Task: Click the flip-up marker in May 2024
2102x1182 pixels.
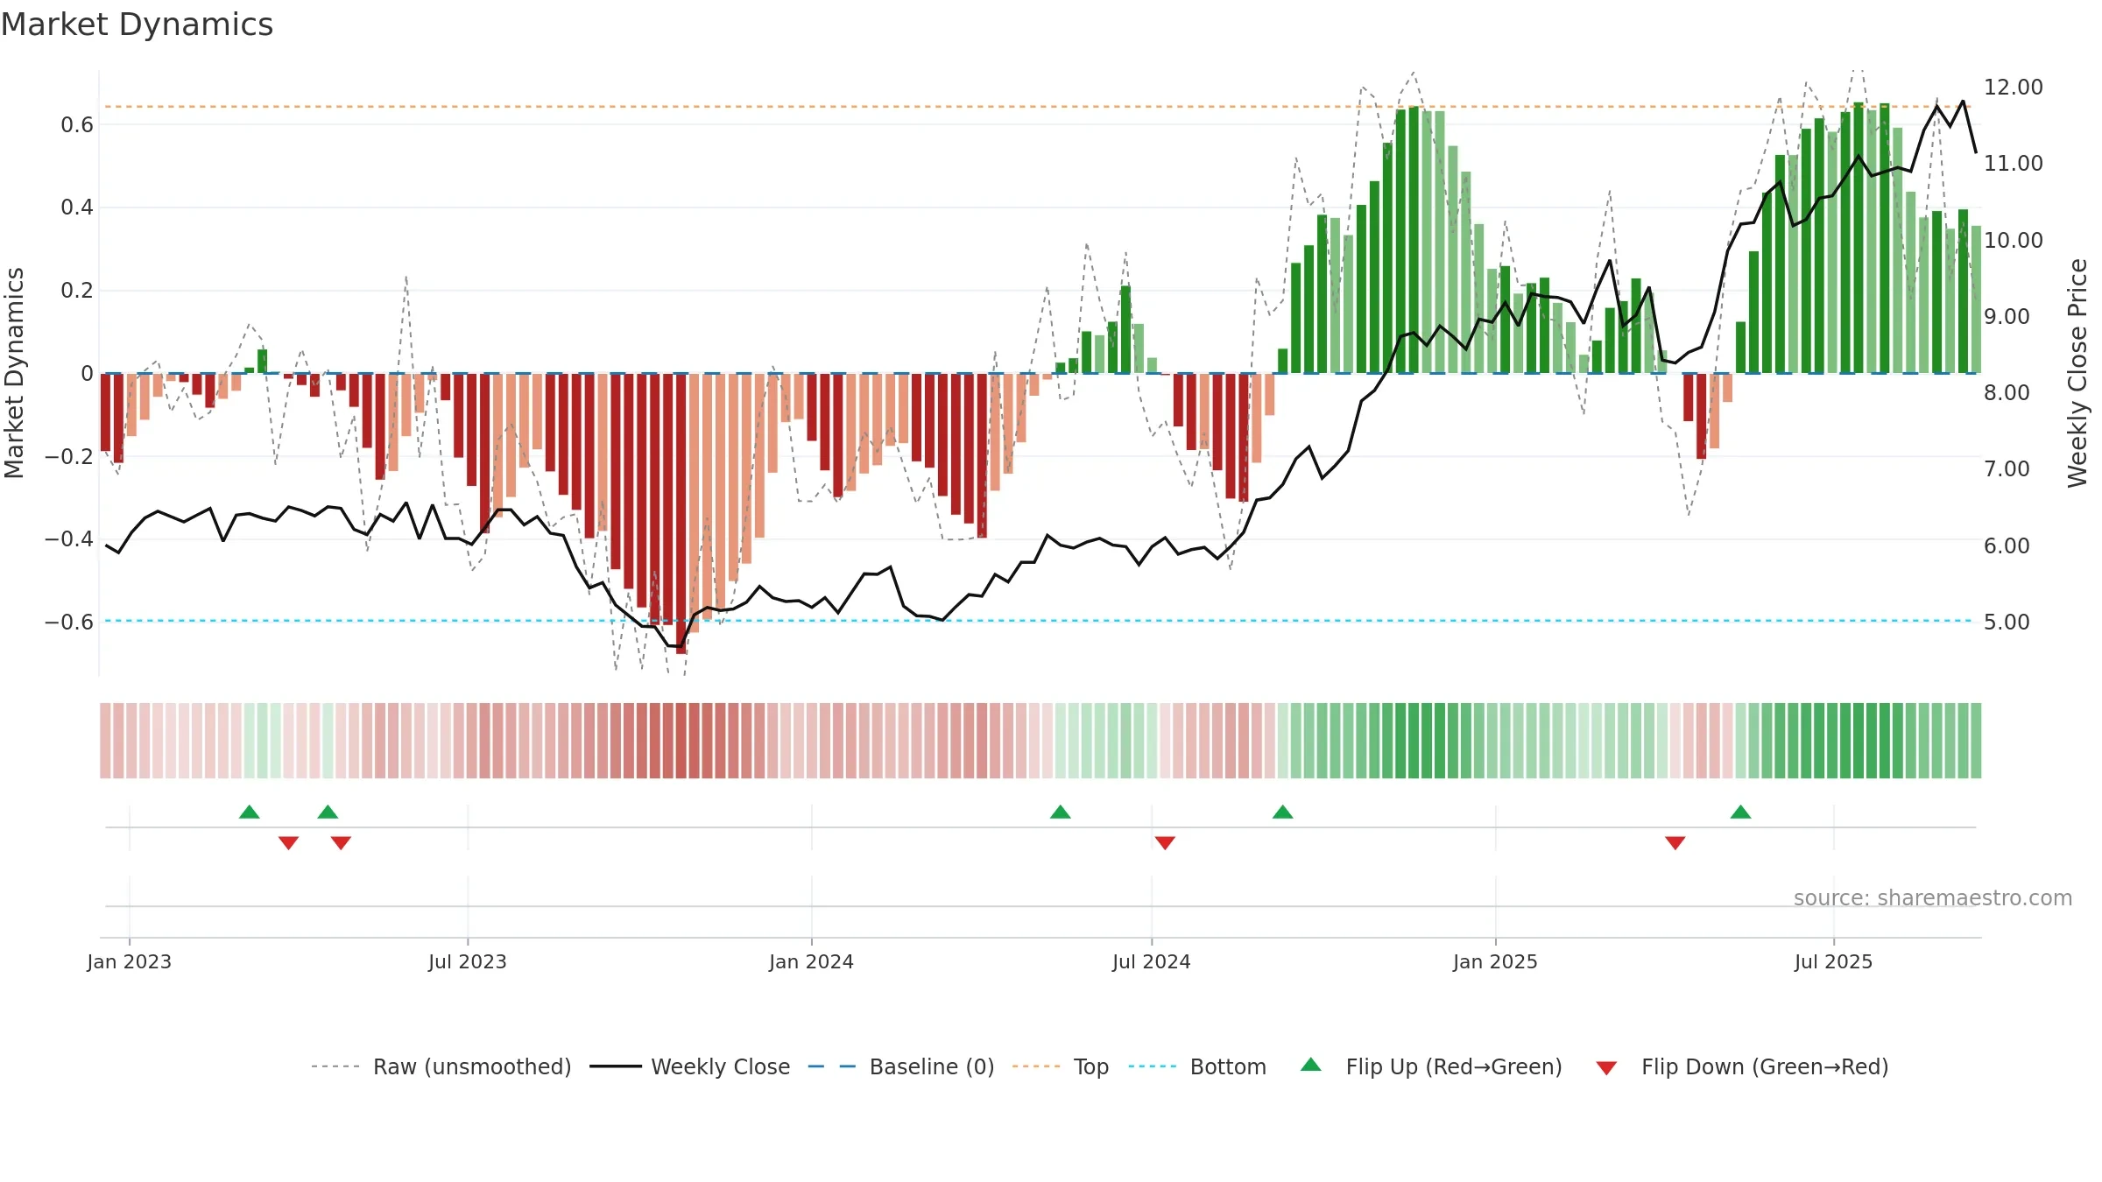Action: point(1061,812)
